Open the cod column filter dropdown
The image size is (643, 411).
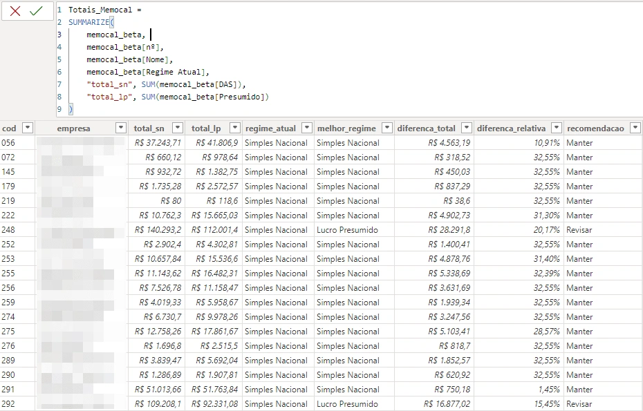point(28,128)
